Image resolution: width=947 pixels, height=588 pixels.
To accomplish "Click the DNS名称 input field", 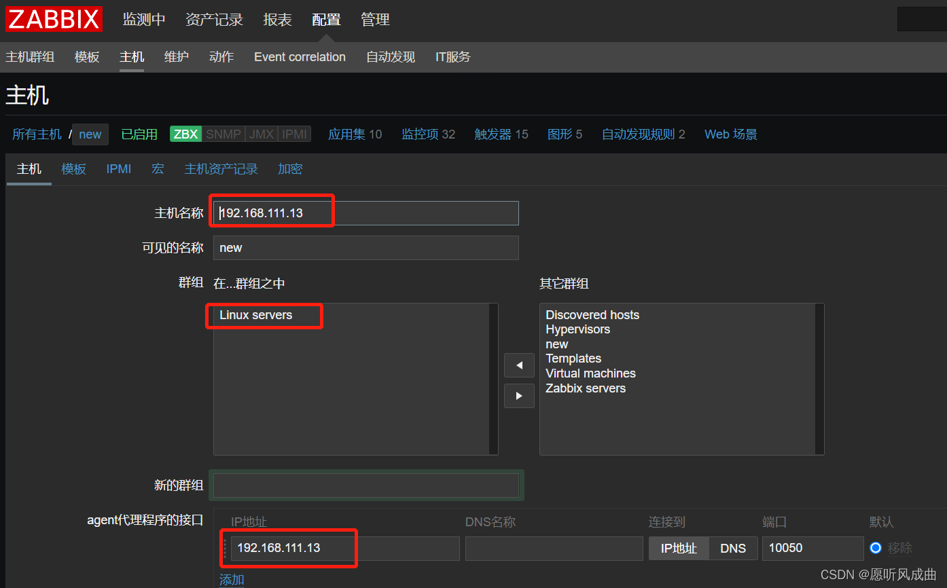I will (554, 549).
